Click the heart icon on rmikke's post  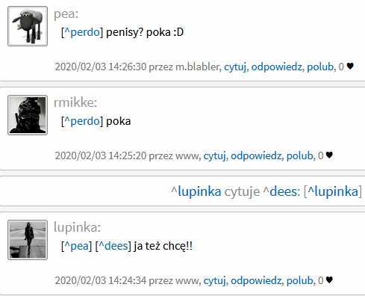(x=329, y=155)
